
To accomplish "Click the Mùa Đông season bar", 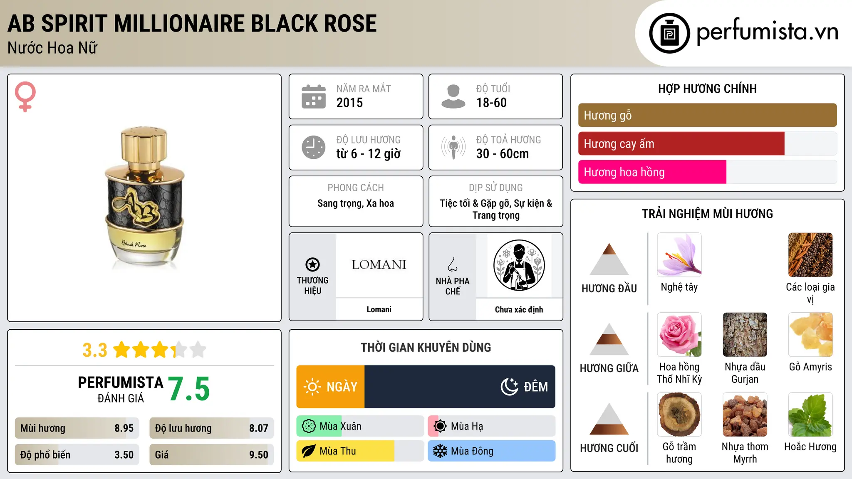I will pos(491,451).
